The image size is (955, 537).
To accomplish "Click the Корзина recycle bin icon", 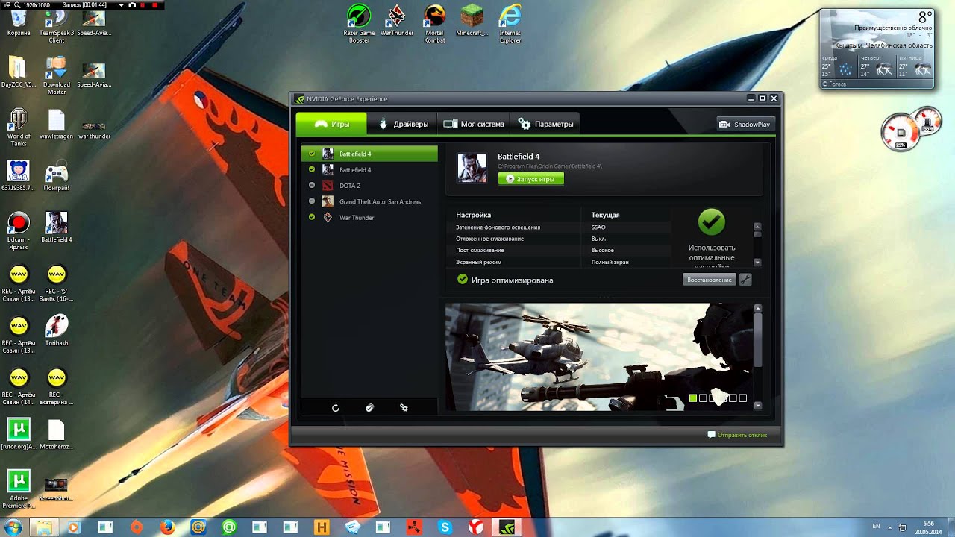I will click(19, 22).
